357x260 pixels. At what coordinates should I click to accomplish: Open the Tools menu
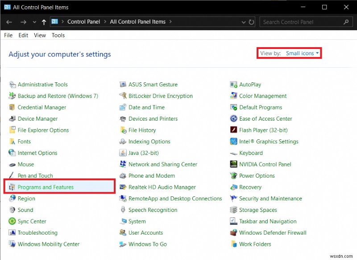pos(58,35)
